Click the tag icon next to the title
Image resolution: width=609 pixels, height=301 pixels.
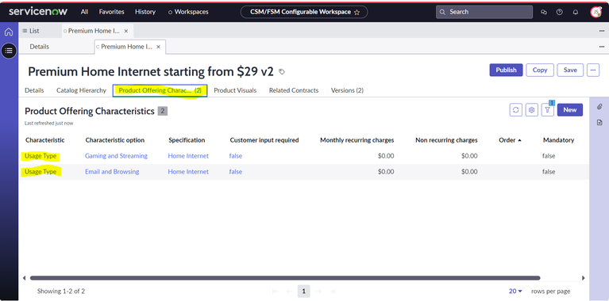(x=282, y=71)
